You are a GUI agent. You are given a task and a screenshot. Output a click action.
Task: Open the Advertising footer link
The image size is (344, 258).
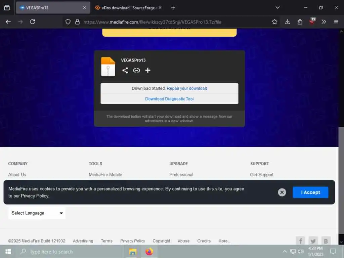pyautogui.click(x=83, y=241)
